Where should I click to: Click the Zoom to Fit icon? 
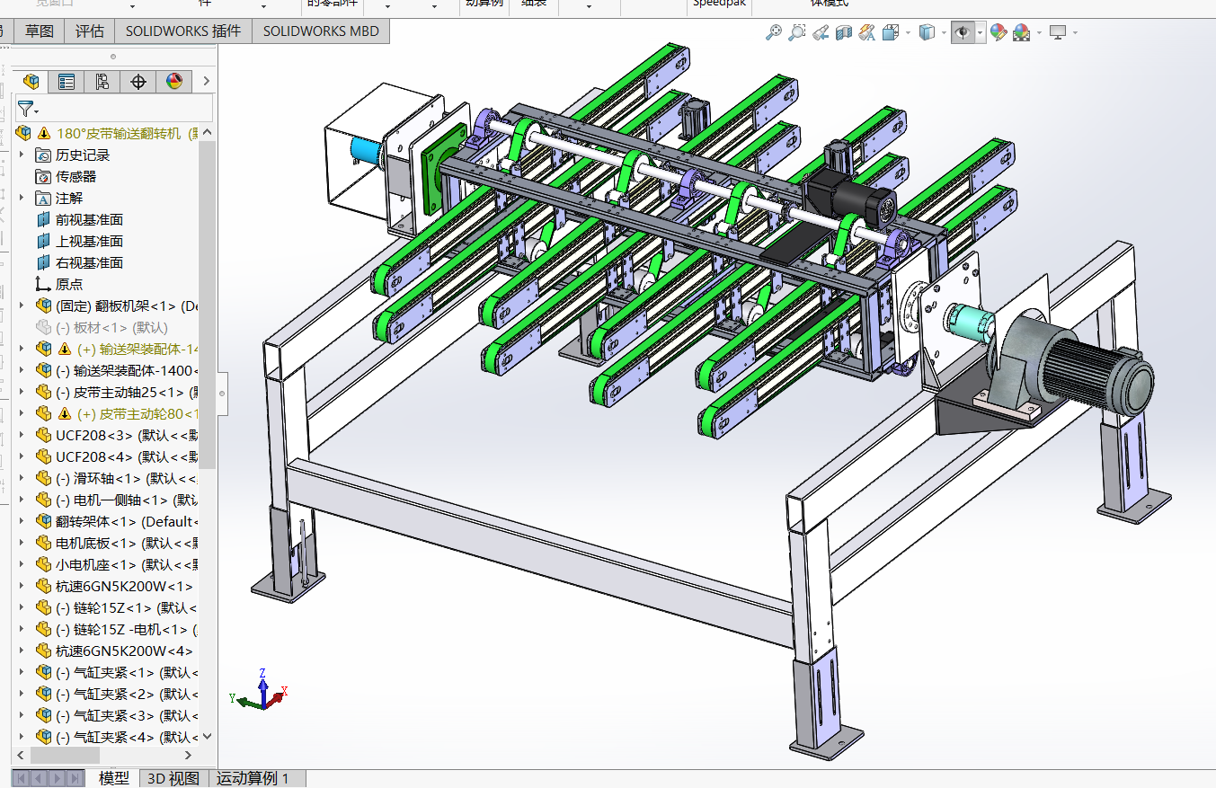[773, 33]
